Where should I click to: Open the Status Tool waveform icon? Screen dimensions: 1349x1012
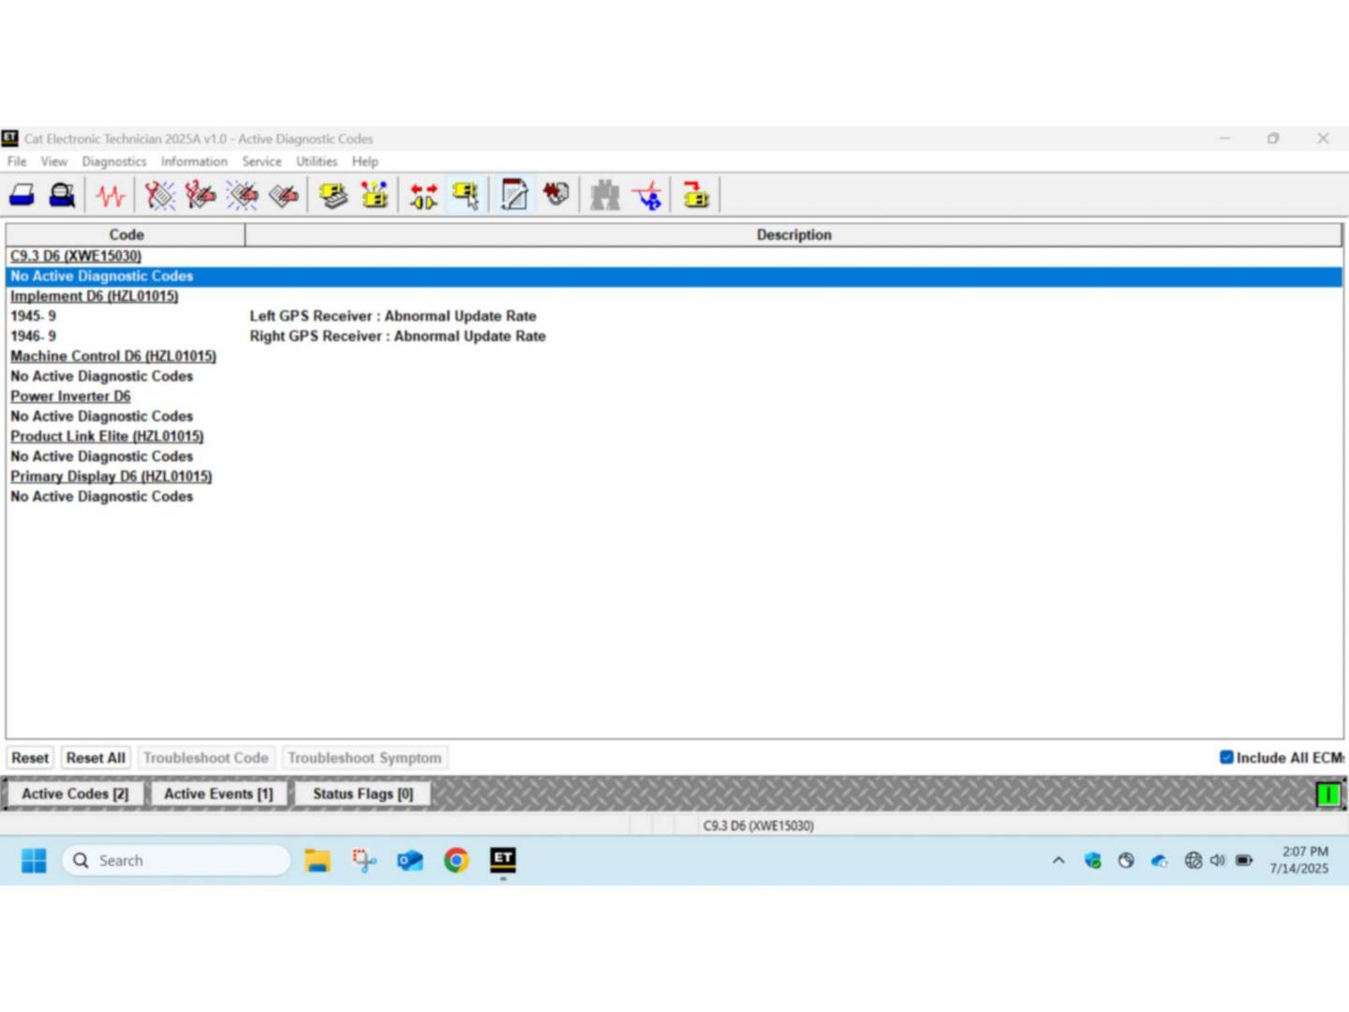pyautogui.click(x=111, y=195)
